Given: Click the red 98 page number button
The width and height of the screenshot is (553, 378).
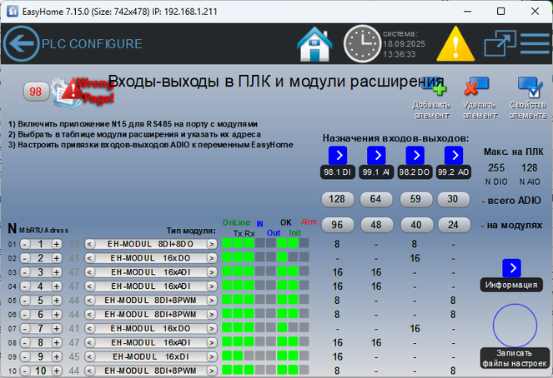Looking at the screenshot, I should pos(36,92).
